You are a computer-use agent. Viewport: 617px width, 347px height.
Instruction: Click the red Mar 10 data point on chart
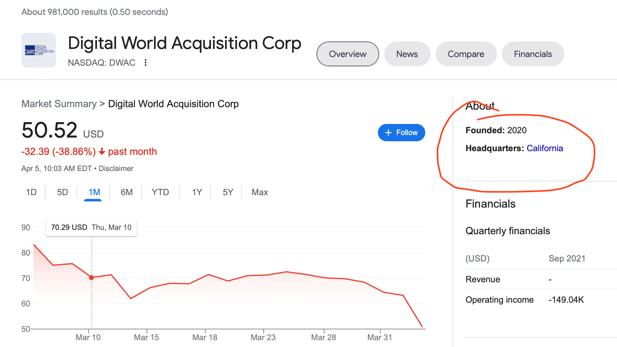[x=91, y=278]
